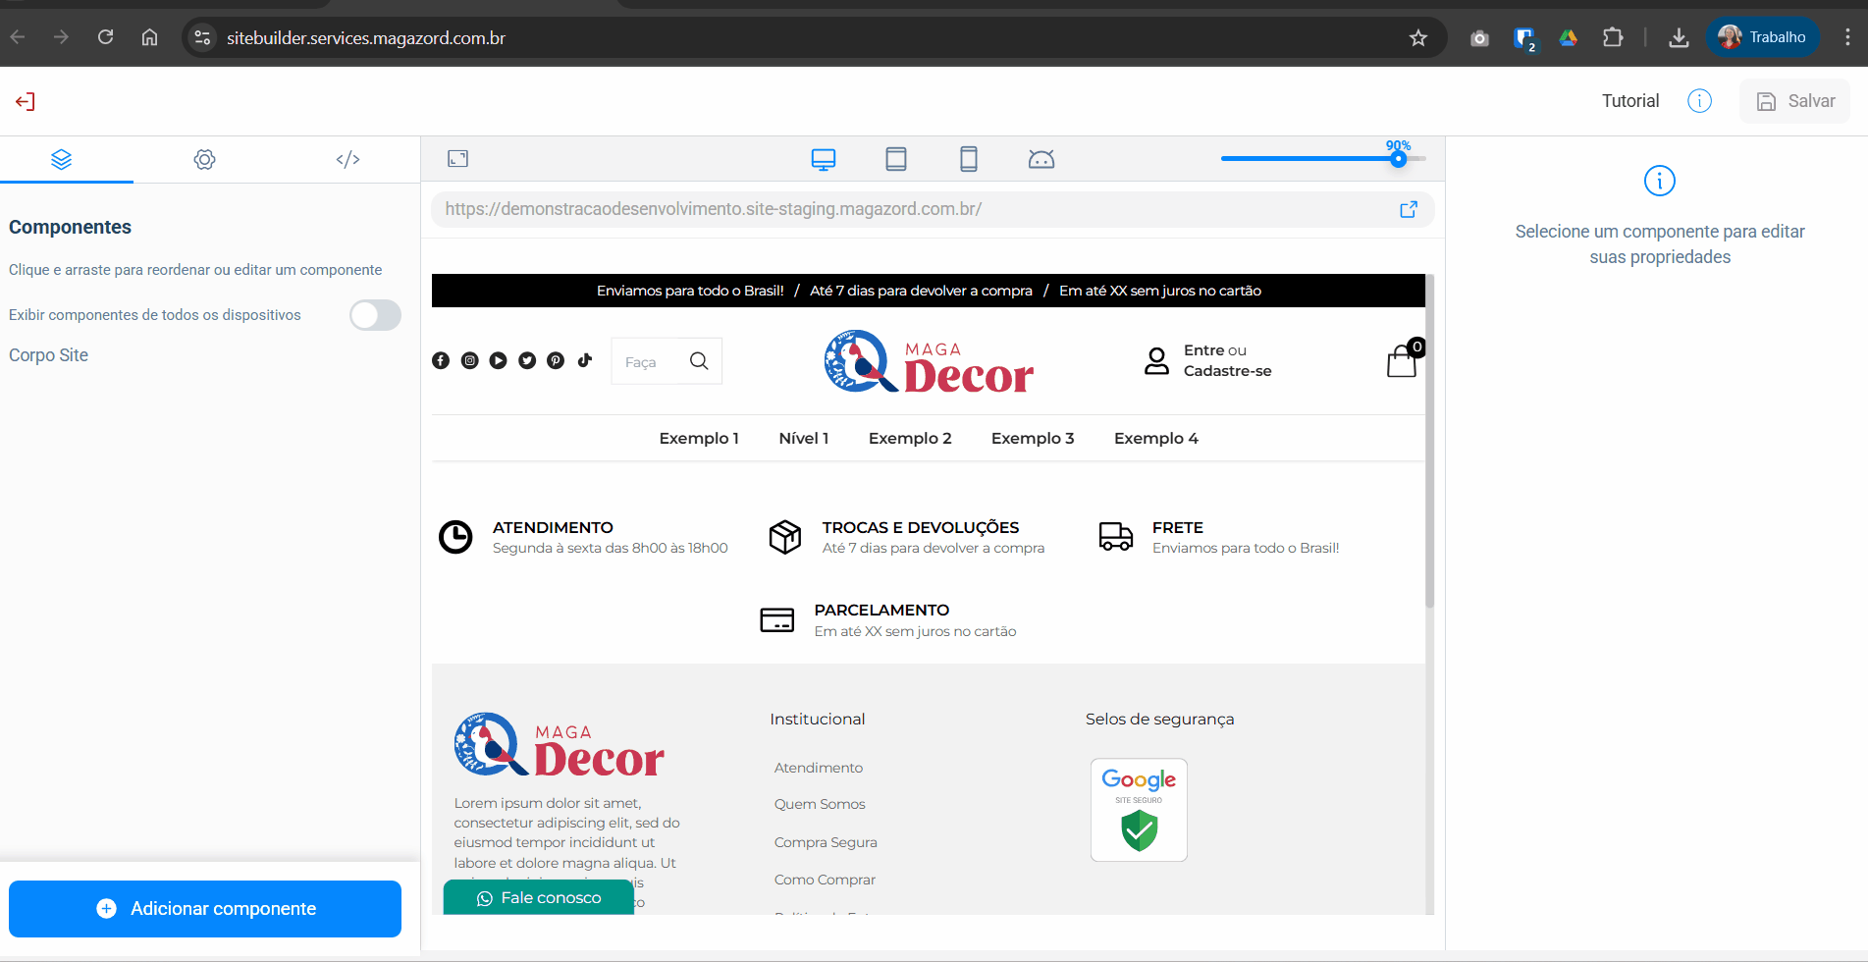Open browser extensions puzzle icon
The width and height of the screenshot is (1868, 962).
click(1613, 37)
